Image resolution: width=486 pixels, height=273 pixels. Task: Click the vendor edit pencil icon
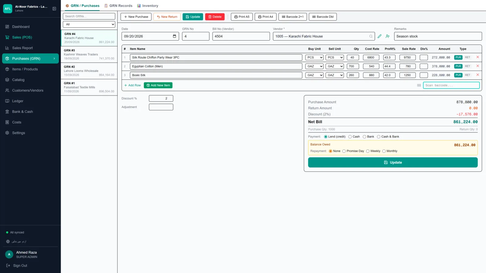click(380, 36)
